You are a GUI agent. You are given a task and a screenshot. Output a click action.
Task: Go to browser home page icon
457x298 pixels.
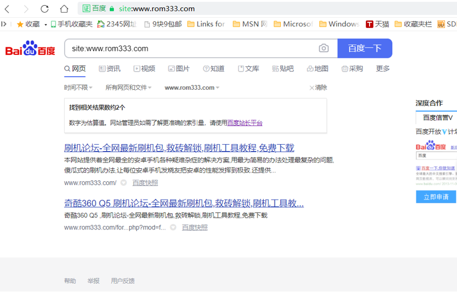click(64, 9)
